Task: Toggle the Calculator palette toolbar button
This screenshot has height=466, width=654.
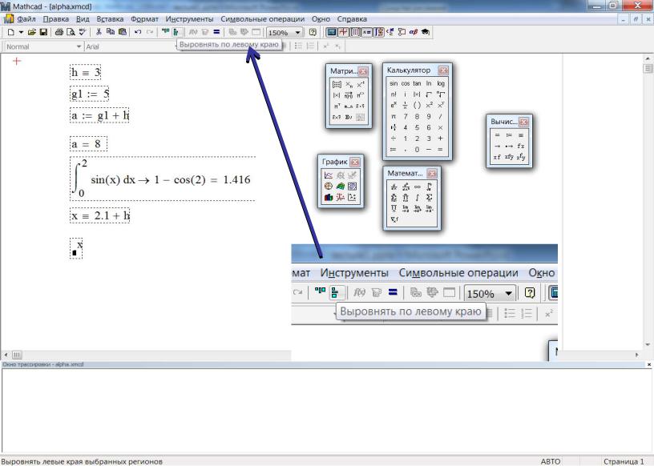Action: pyautogui.click(x=332, y=32)
